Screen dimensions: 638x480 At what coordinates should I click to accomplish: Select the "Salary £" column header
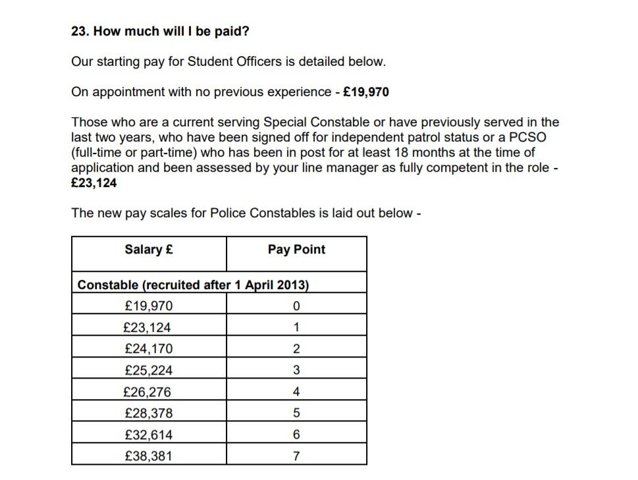point(149,250)
